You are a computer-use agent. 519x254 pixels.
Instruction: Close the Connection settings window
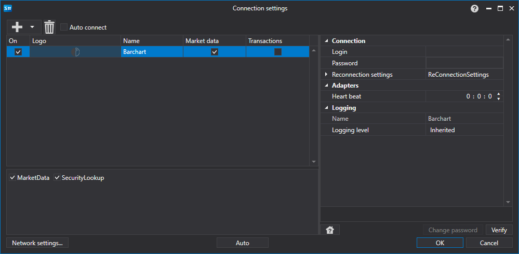(x=511, y=9)
